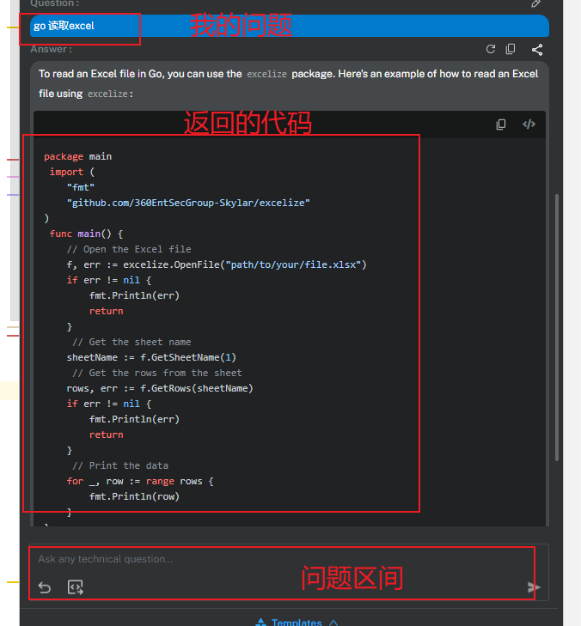Click the edit question pencil icon
The image size is (581, 626).
tap(535, 3)
